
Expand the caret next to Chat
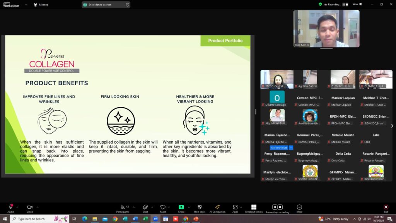[152, 207]
